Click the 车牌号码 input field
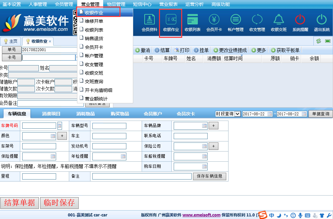Screen dimensions: 333x219 [39, 126]
